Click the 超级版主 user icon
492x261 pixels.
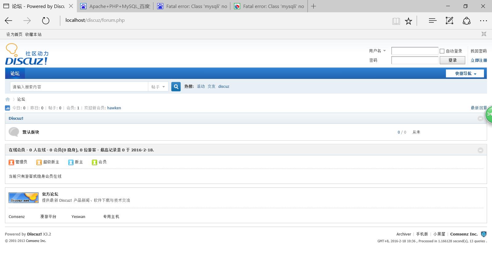click(39, 162)
